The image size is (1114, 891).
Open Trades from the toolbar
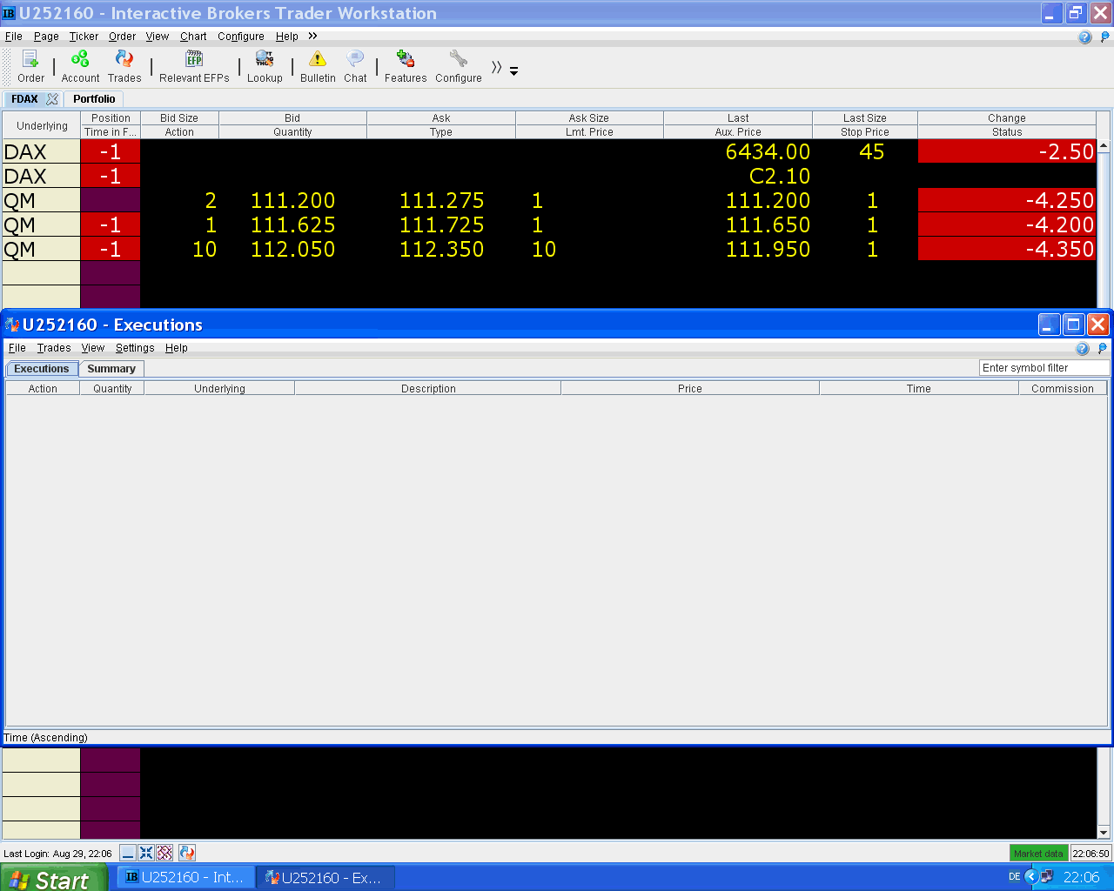tap(124, 59)
